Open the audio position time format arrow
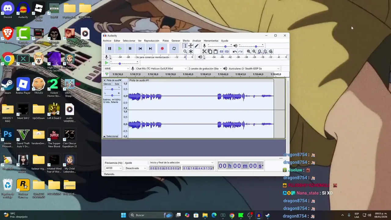391x220 pixels. pos(263,166)
